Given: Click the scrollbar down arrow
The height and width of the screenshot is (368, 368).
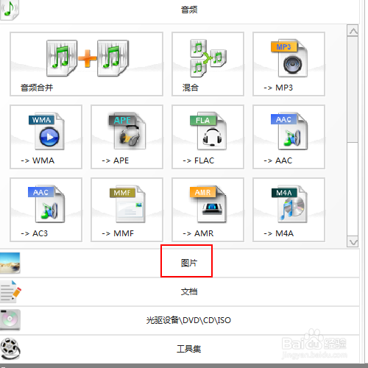Looking at the screenshot, I should pos(353,242).
